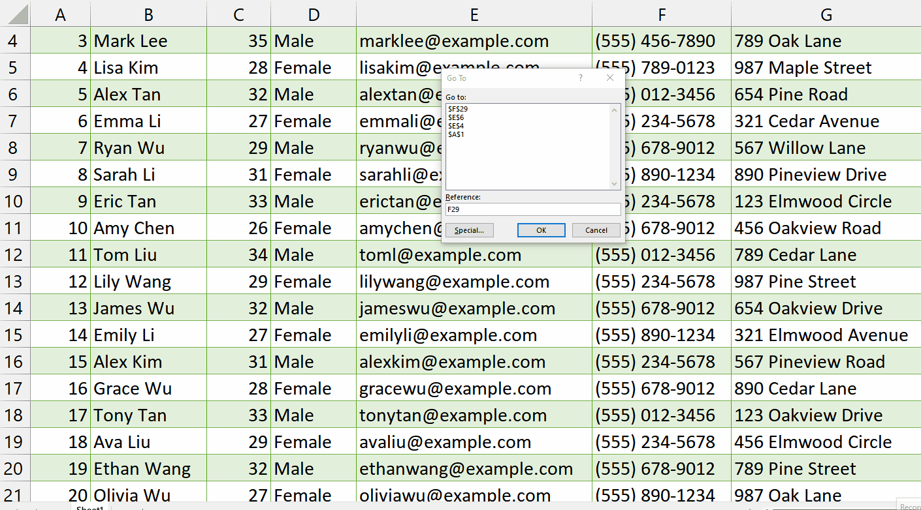Open the Special... options in Go To dialog
Screen dimensions: 921x510
(x=470, y=230)
